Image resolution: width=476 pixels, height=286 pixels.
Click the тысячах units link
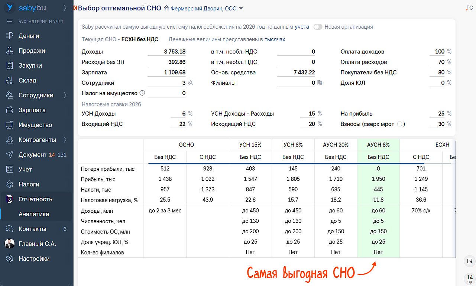pyautogui.click(x=275, y=39)
